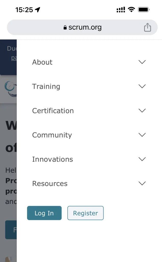The image size is (162, 262).
Task: Expand the Training chevron
Action: point(142,86)
